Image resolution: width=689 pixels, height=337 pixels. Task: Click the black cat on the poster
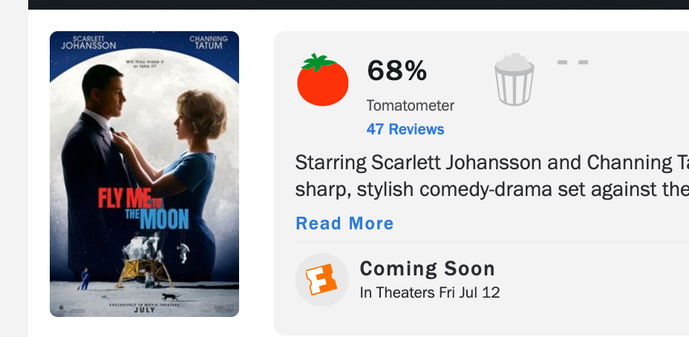coord(170,297)
